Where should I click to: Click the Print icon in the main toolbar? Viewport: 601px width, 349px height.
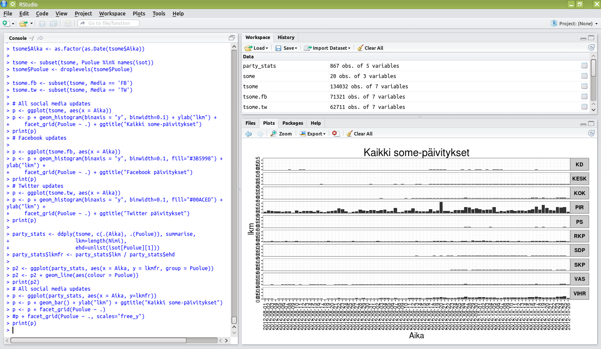point(68,23)
